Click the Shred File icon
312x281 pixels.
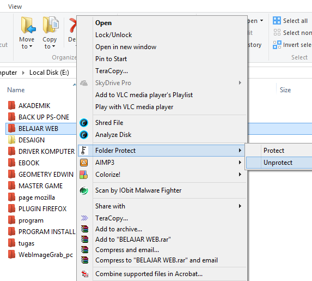tap(84, 123)
